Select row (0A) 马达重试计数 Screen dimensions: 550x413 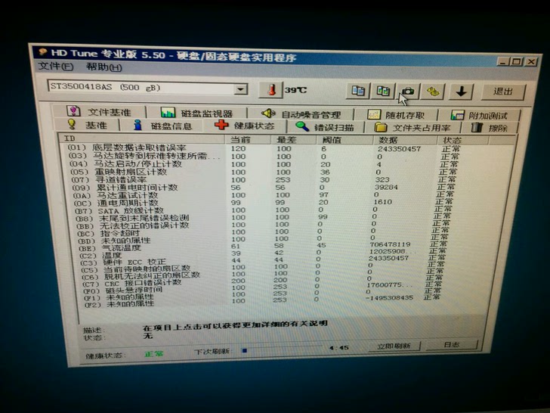click(x=263, y=195)
